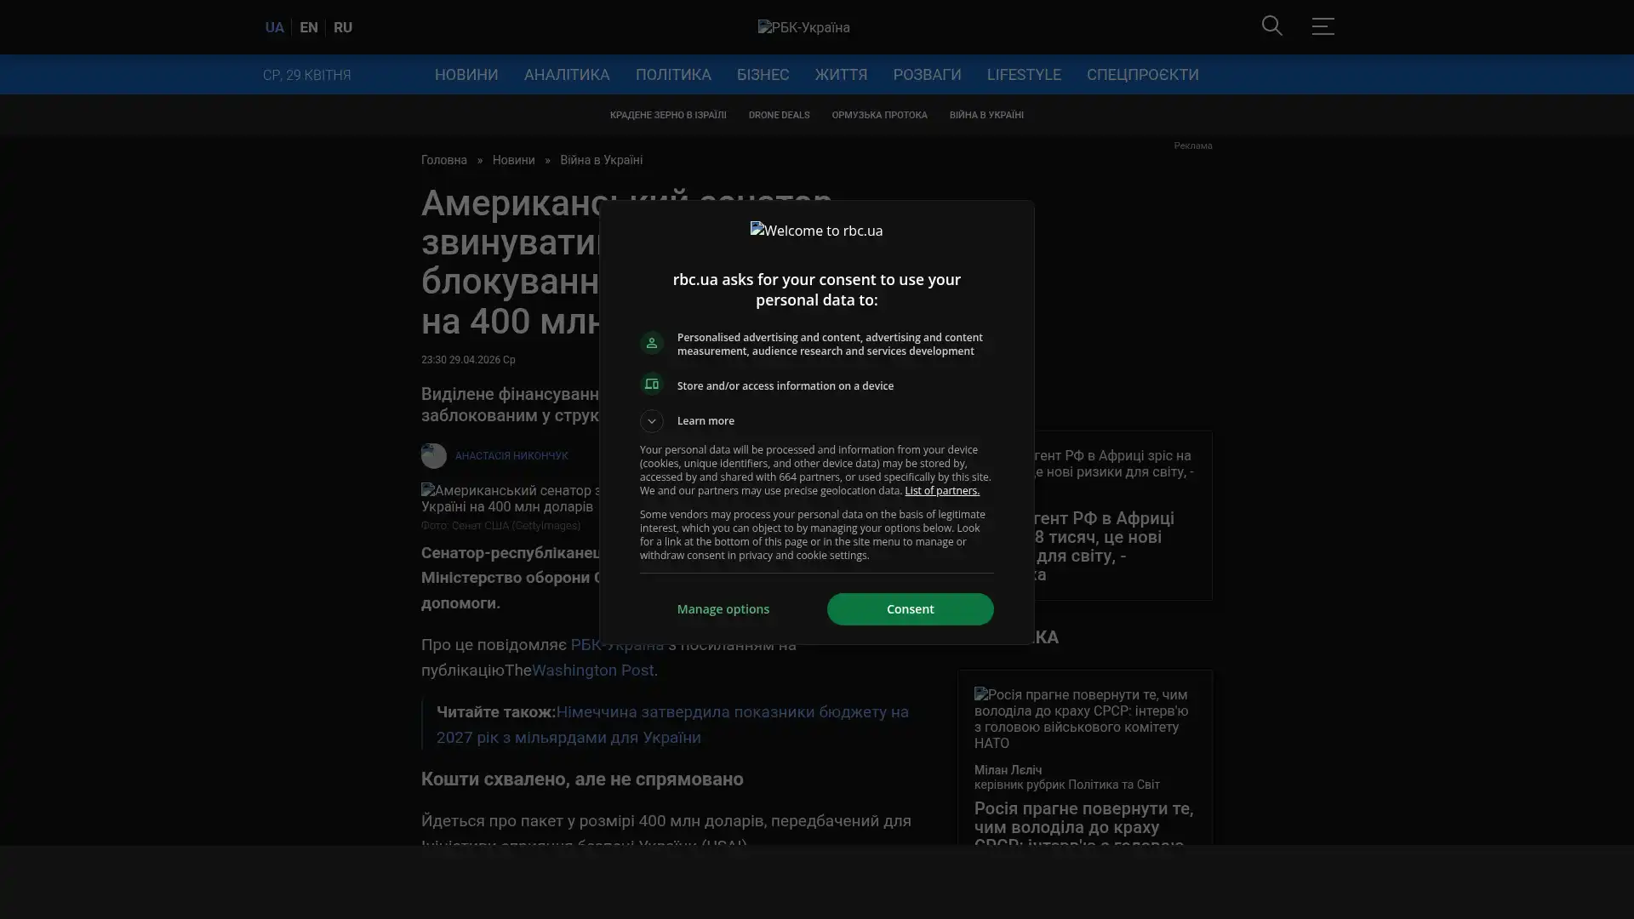Open the site search icon
The image size is (1634, 919).
[1271, 26]
